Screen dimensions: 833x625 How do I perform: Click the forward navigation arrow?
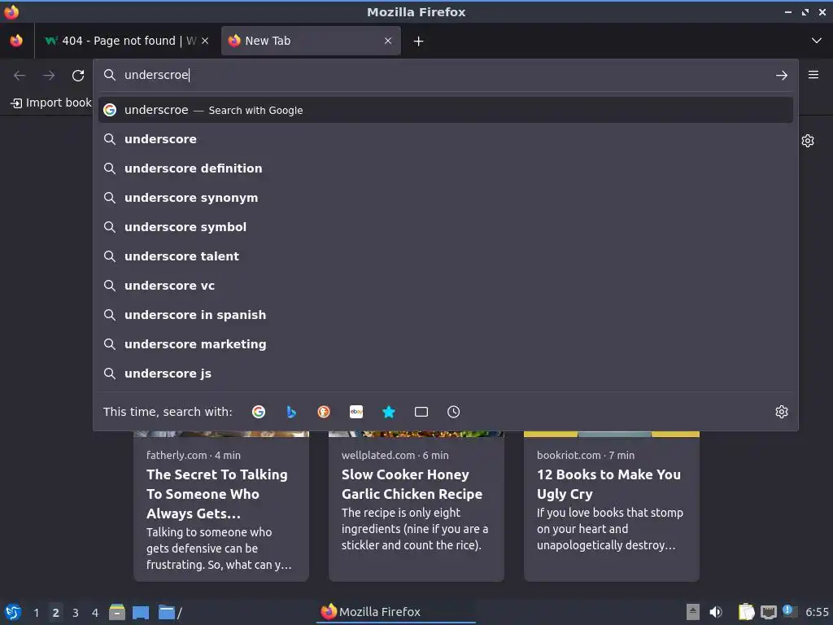coord(49,76)
